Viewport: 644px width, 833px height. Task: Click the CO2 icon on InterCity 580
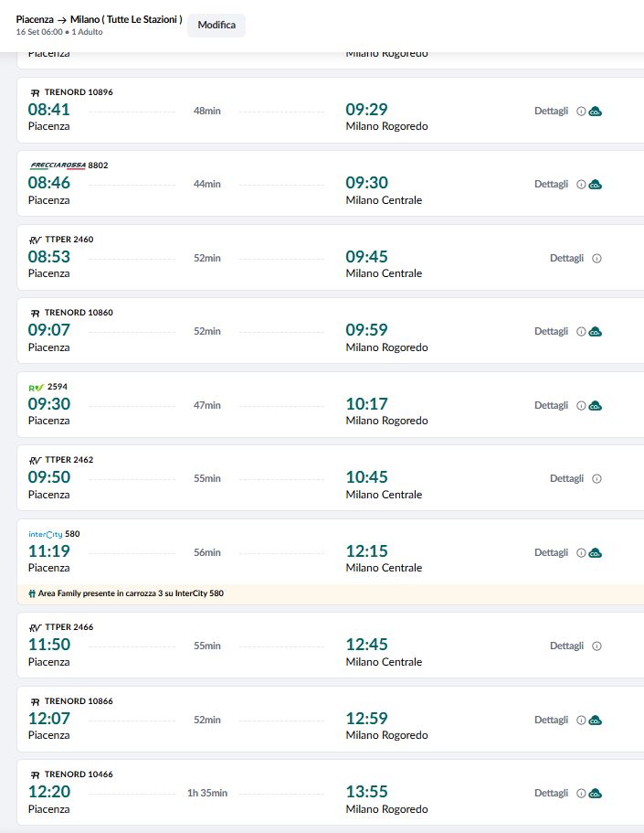[596, 553]
